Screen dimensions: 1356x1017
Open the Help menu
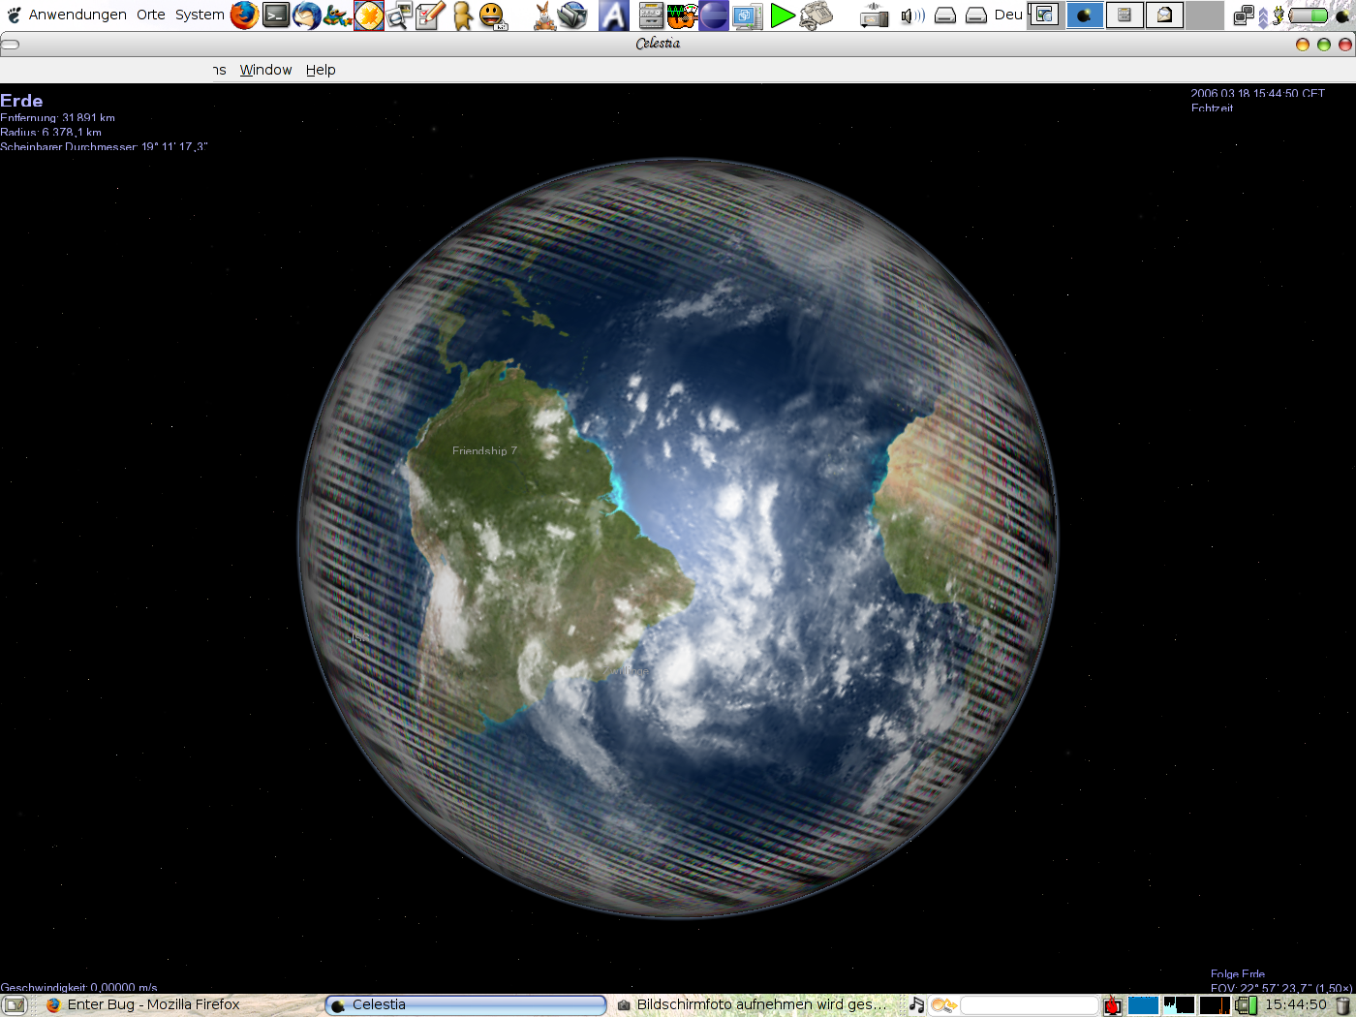tap(321, 70)
